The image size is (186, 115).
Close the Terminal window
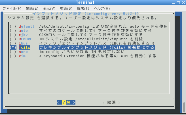(x=183, y=3)
